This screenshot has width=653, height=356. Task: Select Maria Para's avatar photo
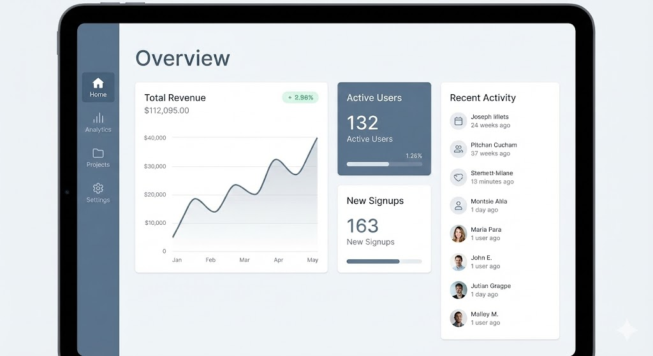tap(458, 234)
